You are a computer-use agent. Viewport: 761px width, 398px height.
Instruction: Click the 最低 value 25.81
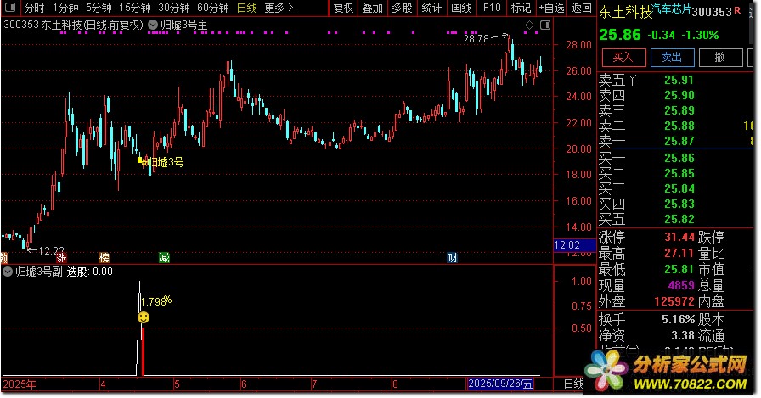click(679, 269)
